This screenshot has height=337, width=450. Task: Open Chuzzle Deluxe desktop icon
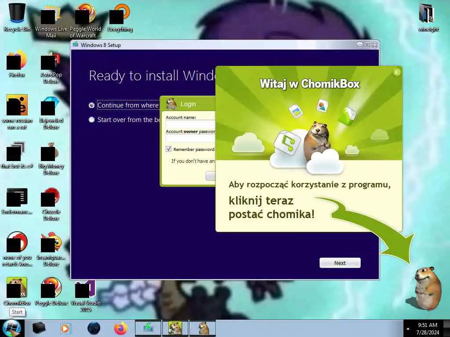pyautogui.click(x=51, y=204)
